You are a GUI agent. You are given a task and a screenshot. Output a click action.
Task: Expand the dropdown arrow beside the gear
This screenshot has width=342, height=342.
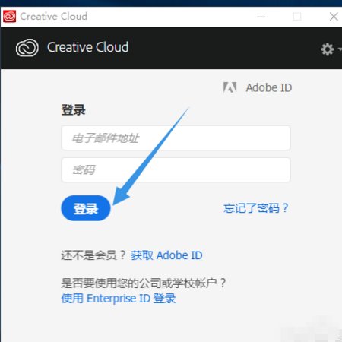click(x=340, y=49)
